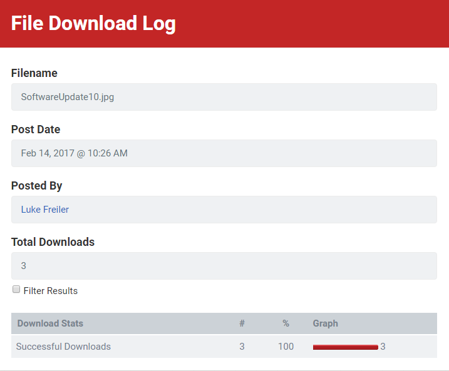
Task: Click the # column header
Action: click(242, 323)
